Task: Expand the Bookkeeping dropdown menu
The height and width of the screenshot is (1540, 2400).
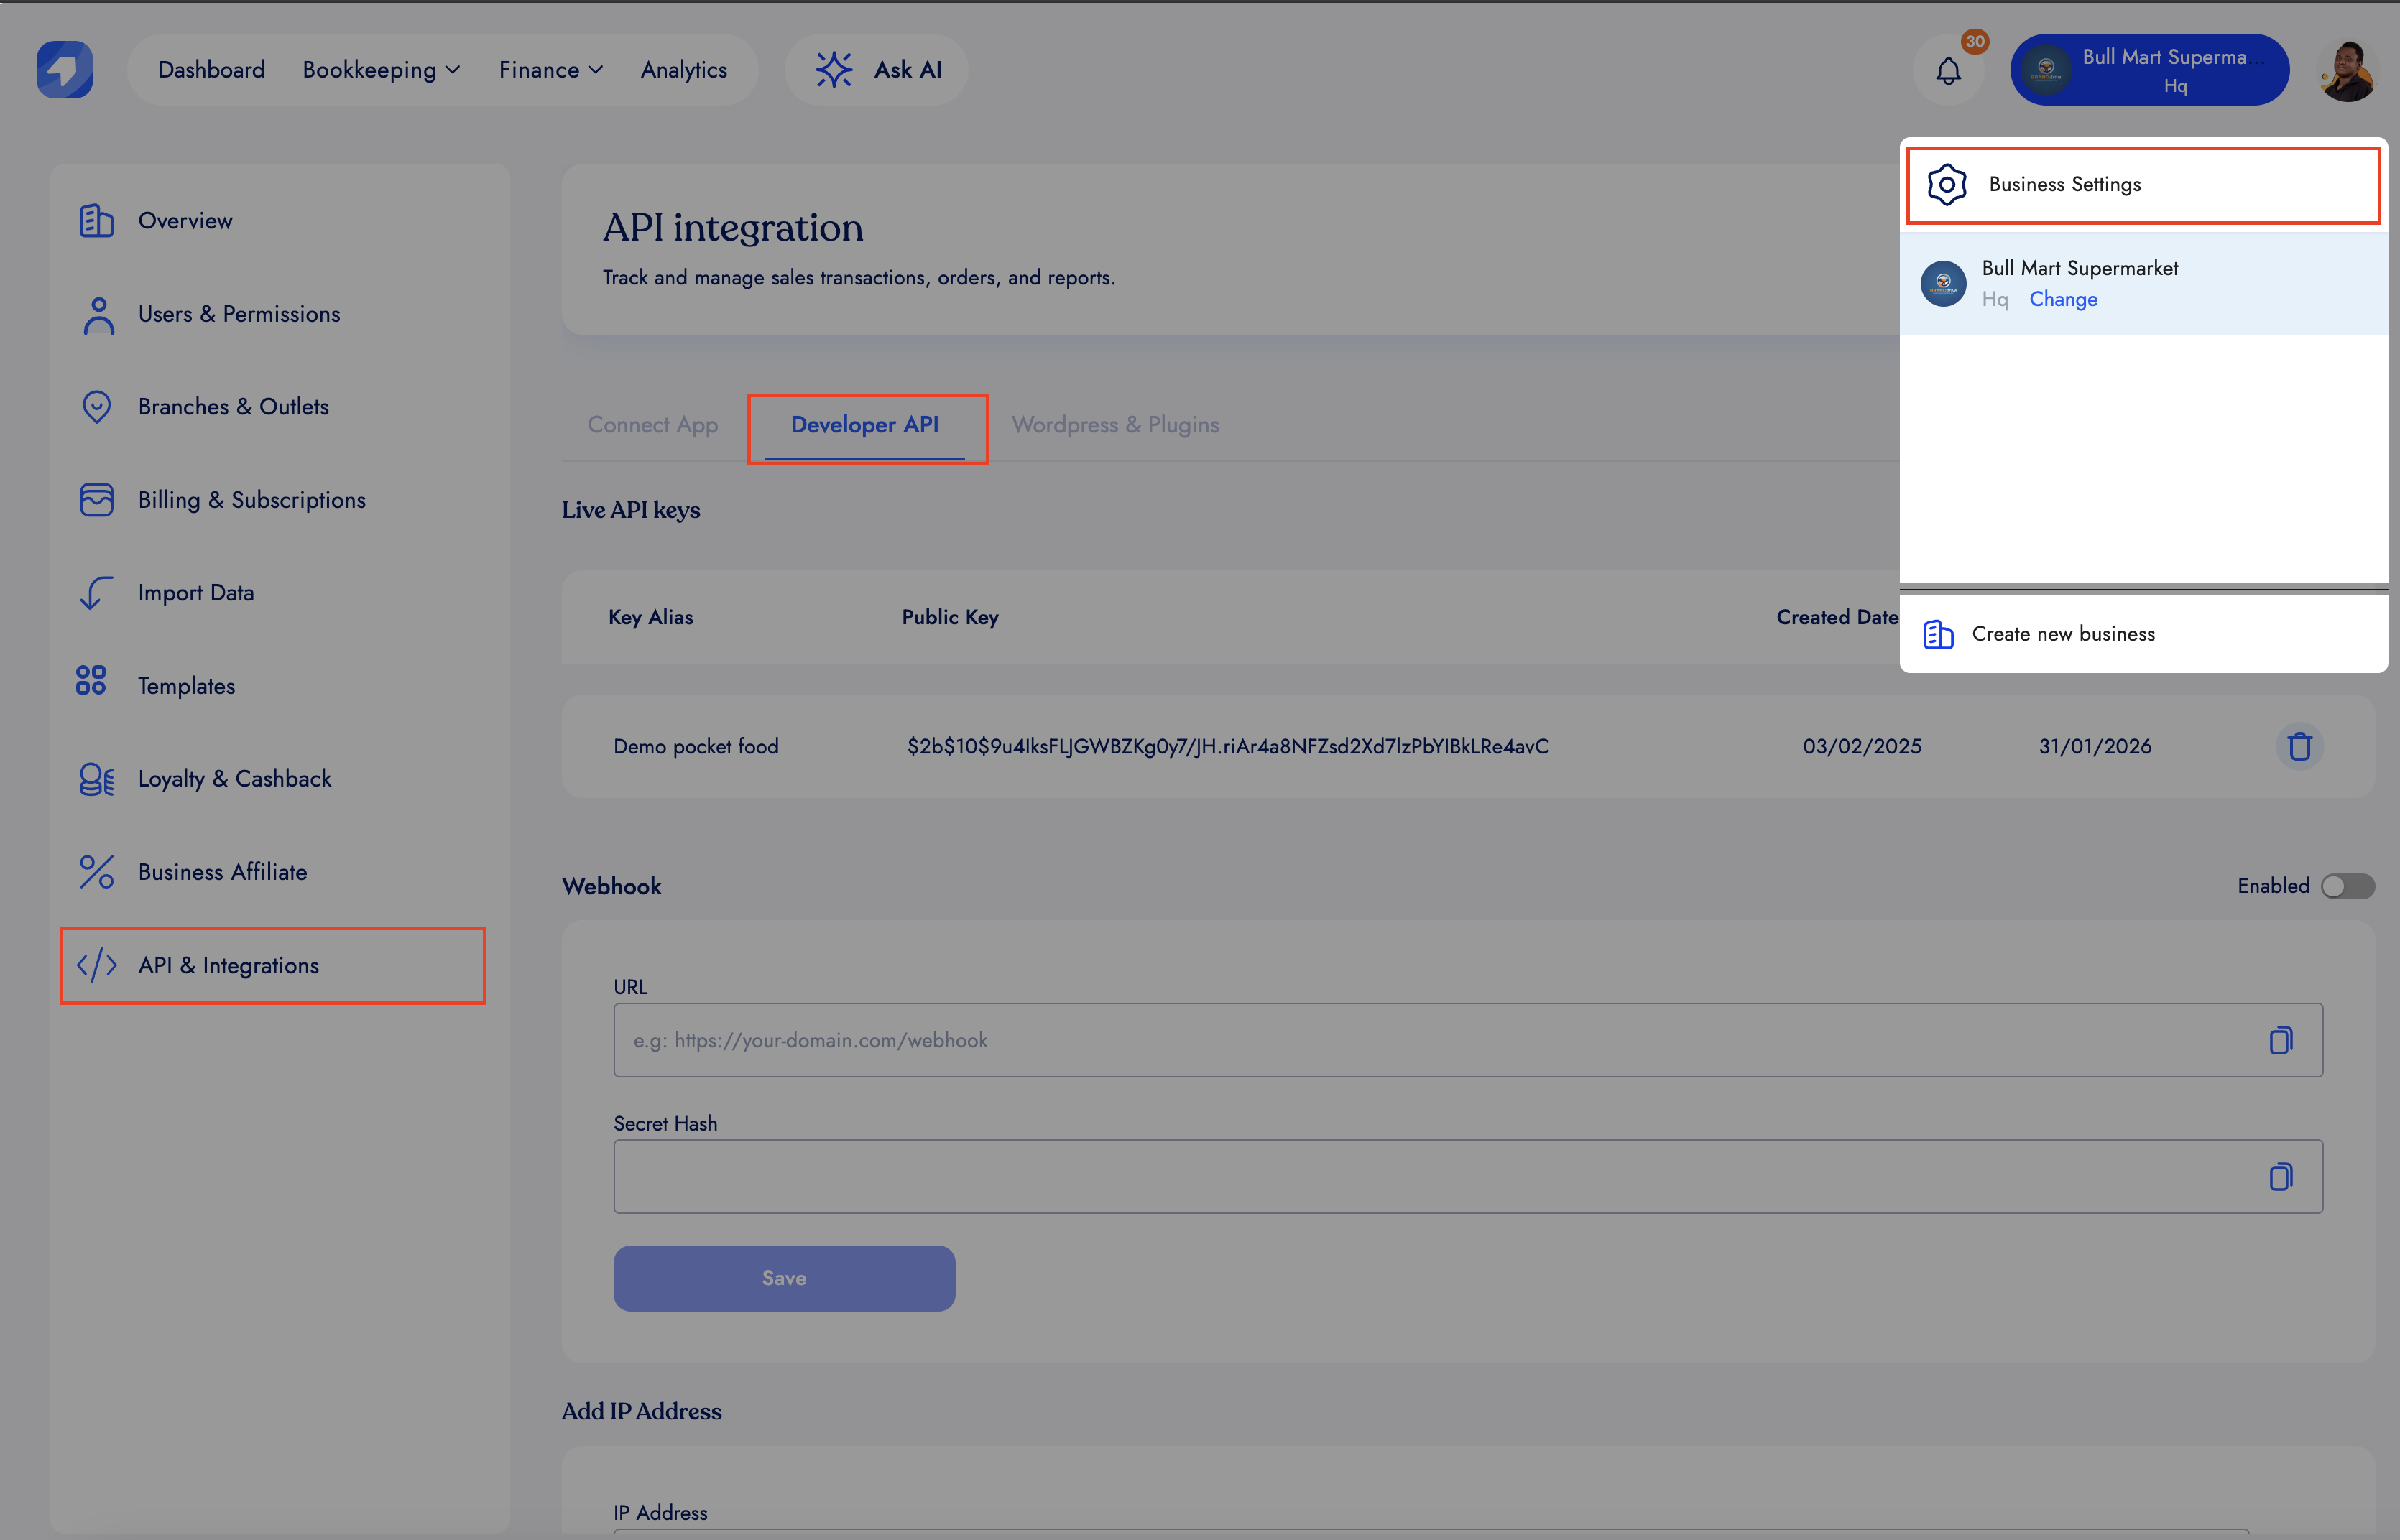Action: [381, 70]
